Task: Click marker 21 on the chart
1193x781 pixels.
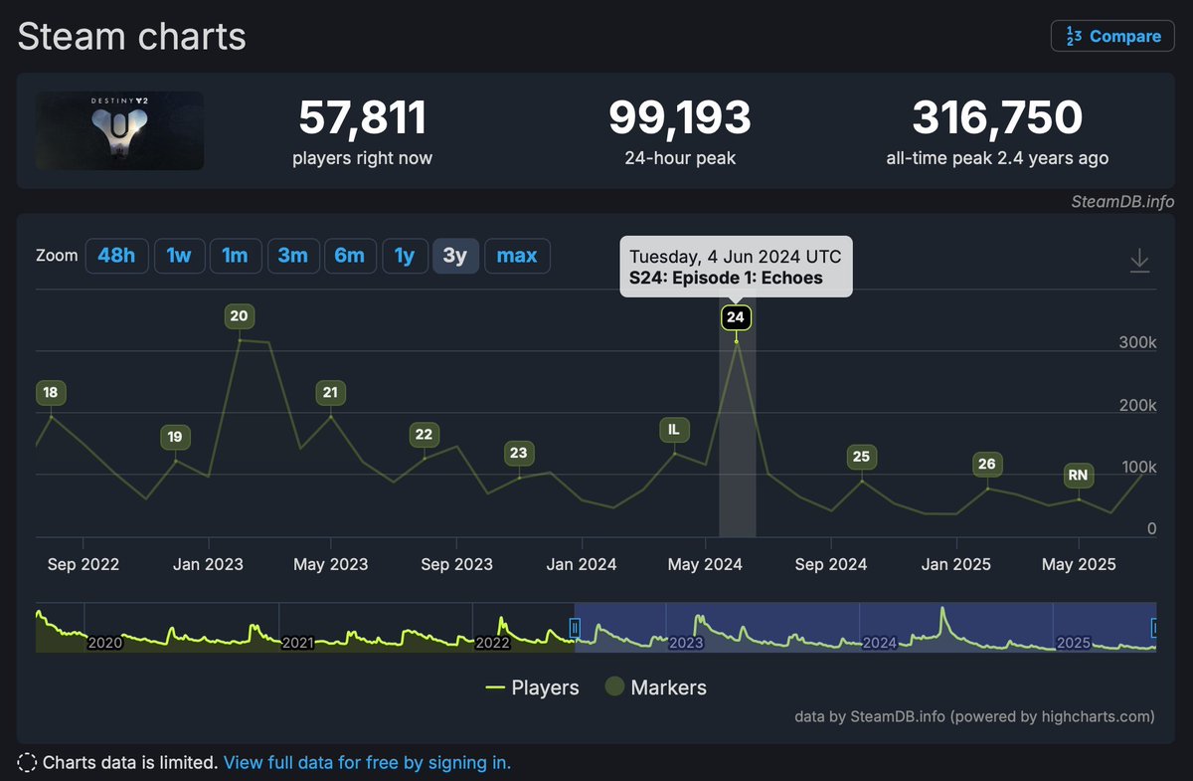Action: tap(330, 393)
